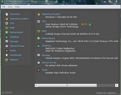
Task: Click the Graphics heading link in summary
Action: pos(46,46)
